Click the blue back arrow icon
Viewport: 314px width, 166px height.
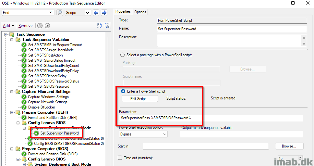[x=96, y=13]
